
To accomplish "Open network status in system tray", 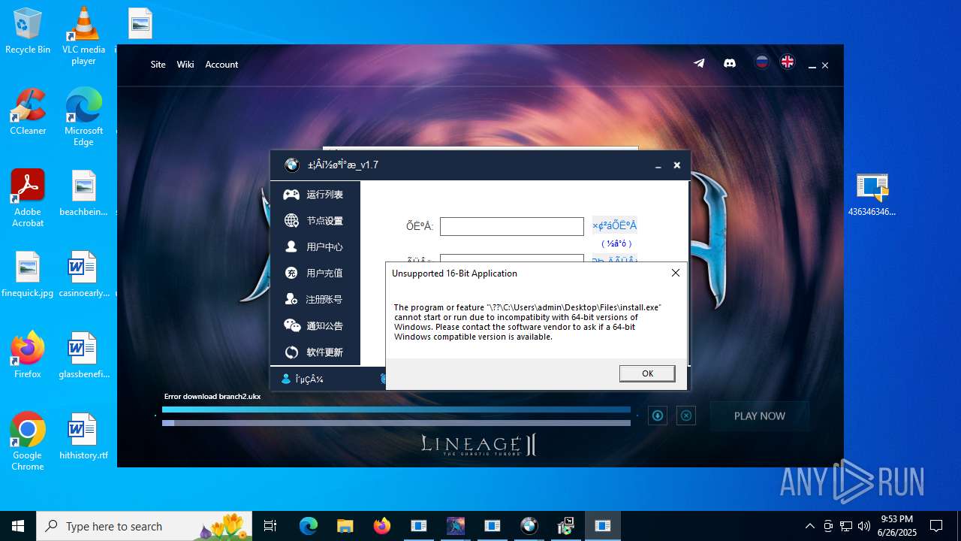I will tap(846, 526).
